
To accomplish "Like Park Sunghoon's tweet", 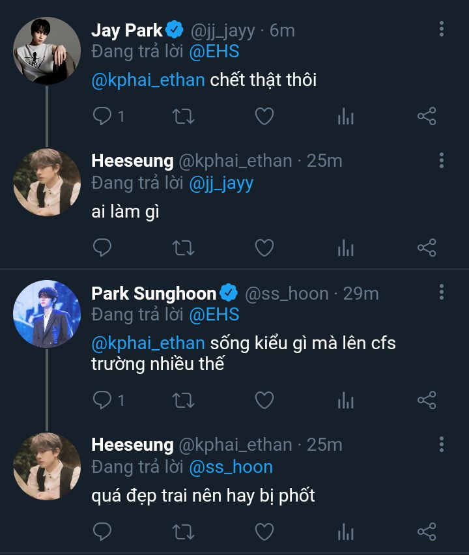I will 264,400.
